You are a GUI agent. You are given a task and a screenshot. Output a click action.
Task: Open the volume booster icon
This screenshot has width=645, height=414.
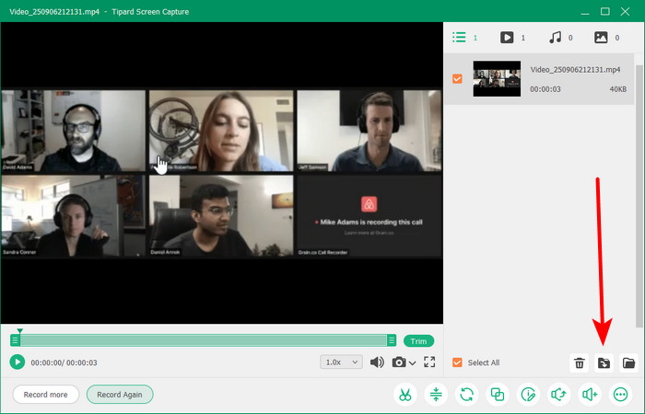[x=589, y=395]
